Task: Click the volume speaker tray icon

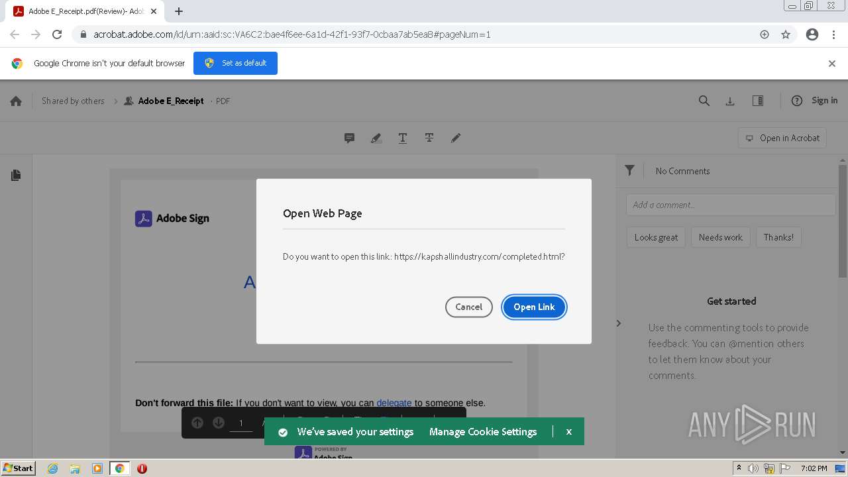Action: point(754,468)
